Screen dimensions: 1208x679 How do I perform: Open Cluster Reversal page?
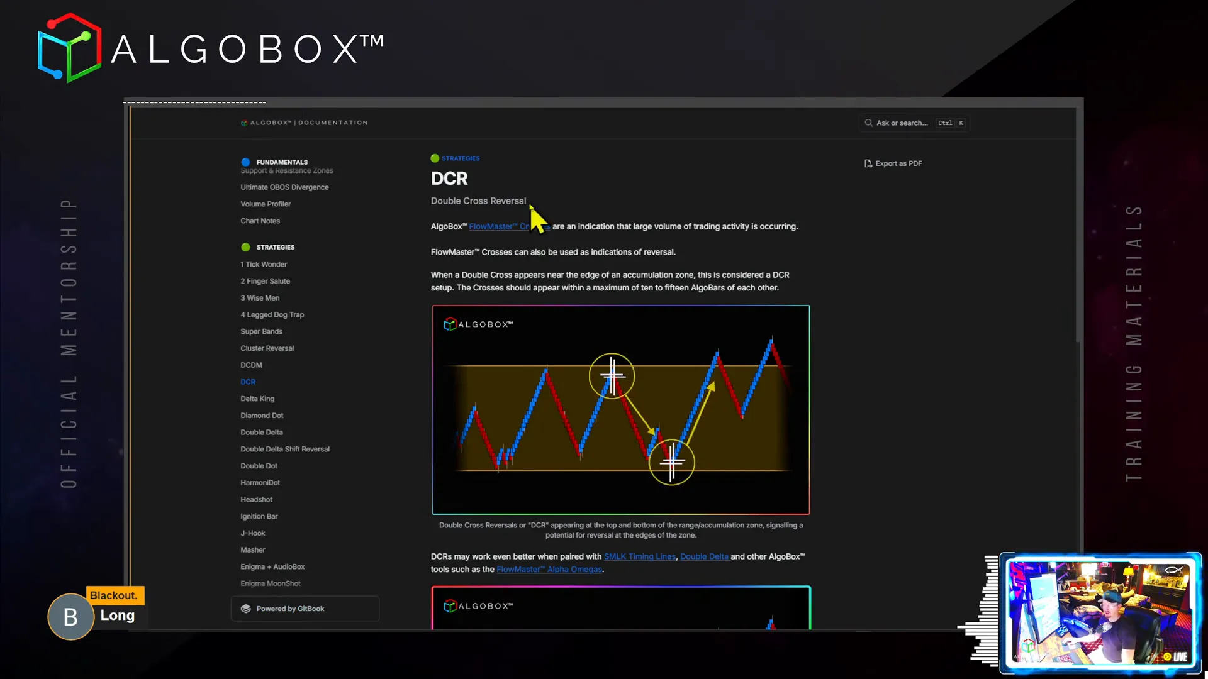tap(267, 348)
